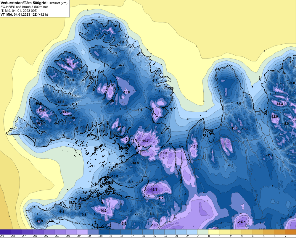Screen dimensions: 296x238
Task: Click the '-15' legend scale label
Action: coord(46,236)
